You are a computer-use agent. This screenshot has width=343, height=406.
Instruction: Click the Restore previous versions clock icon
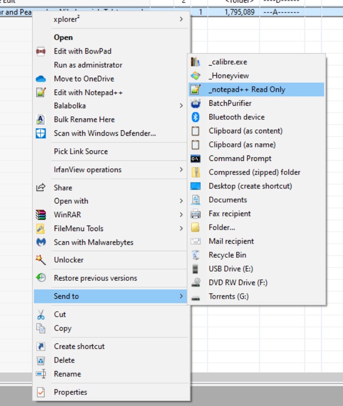[41, 278]
